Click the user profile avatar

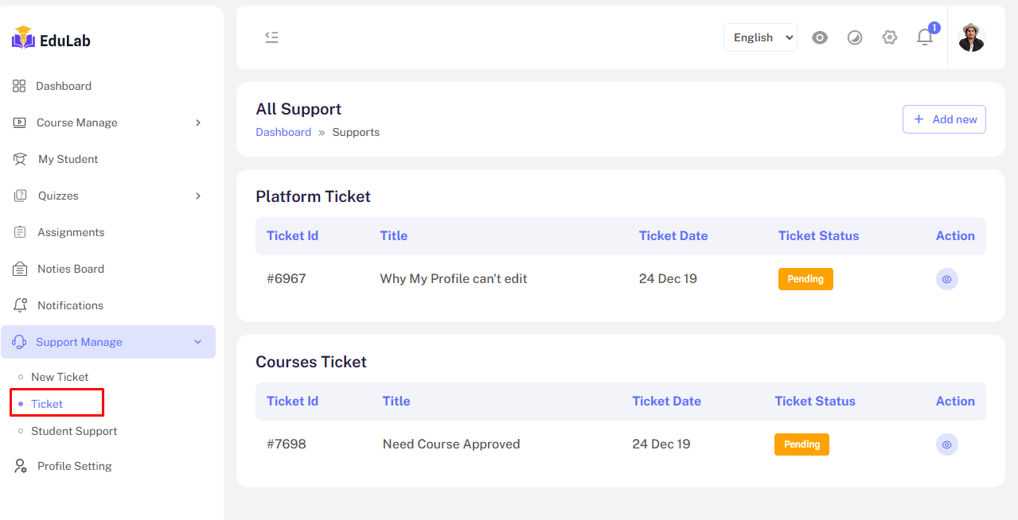point(971,37)
